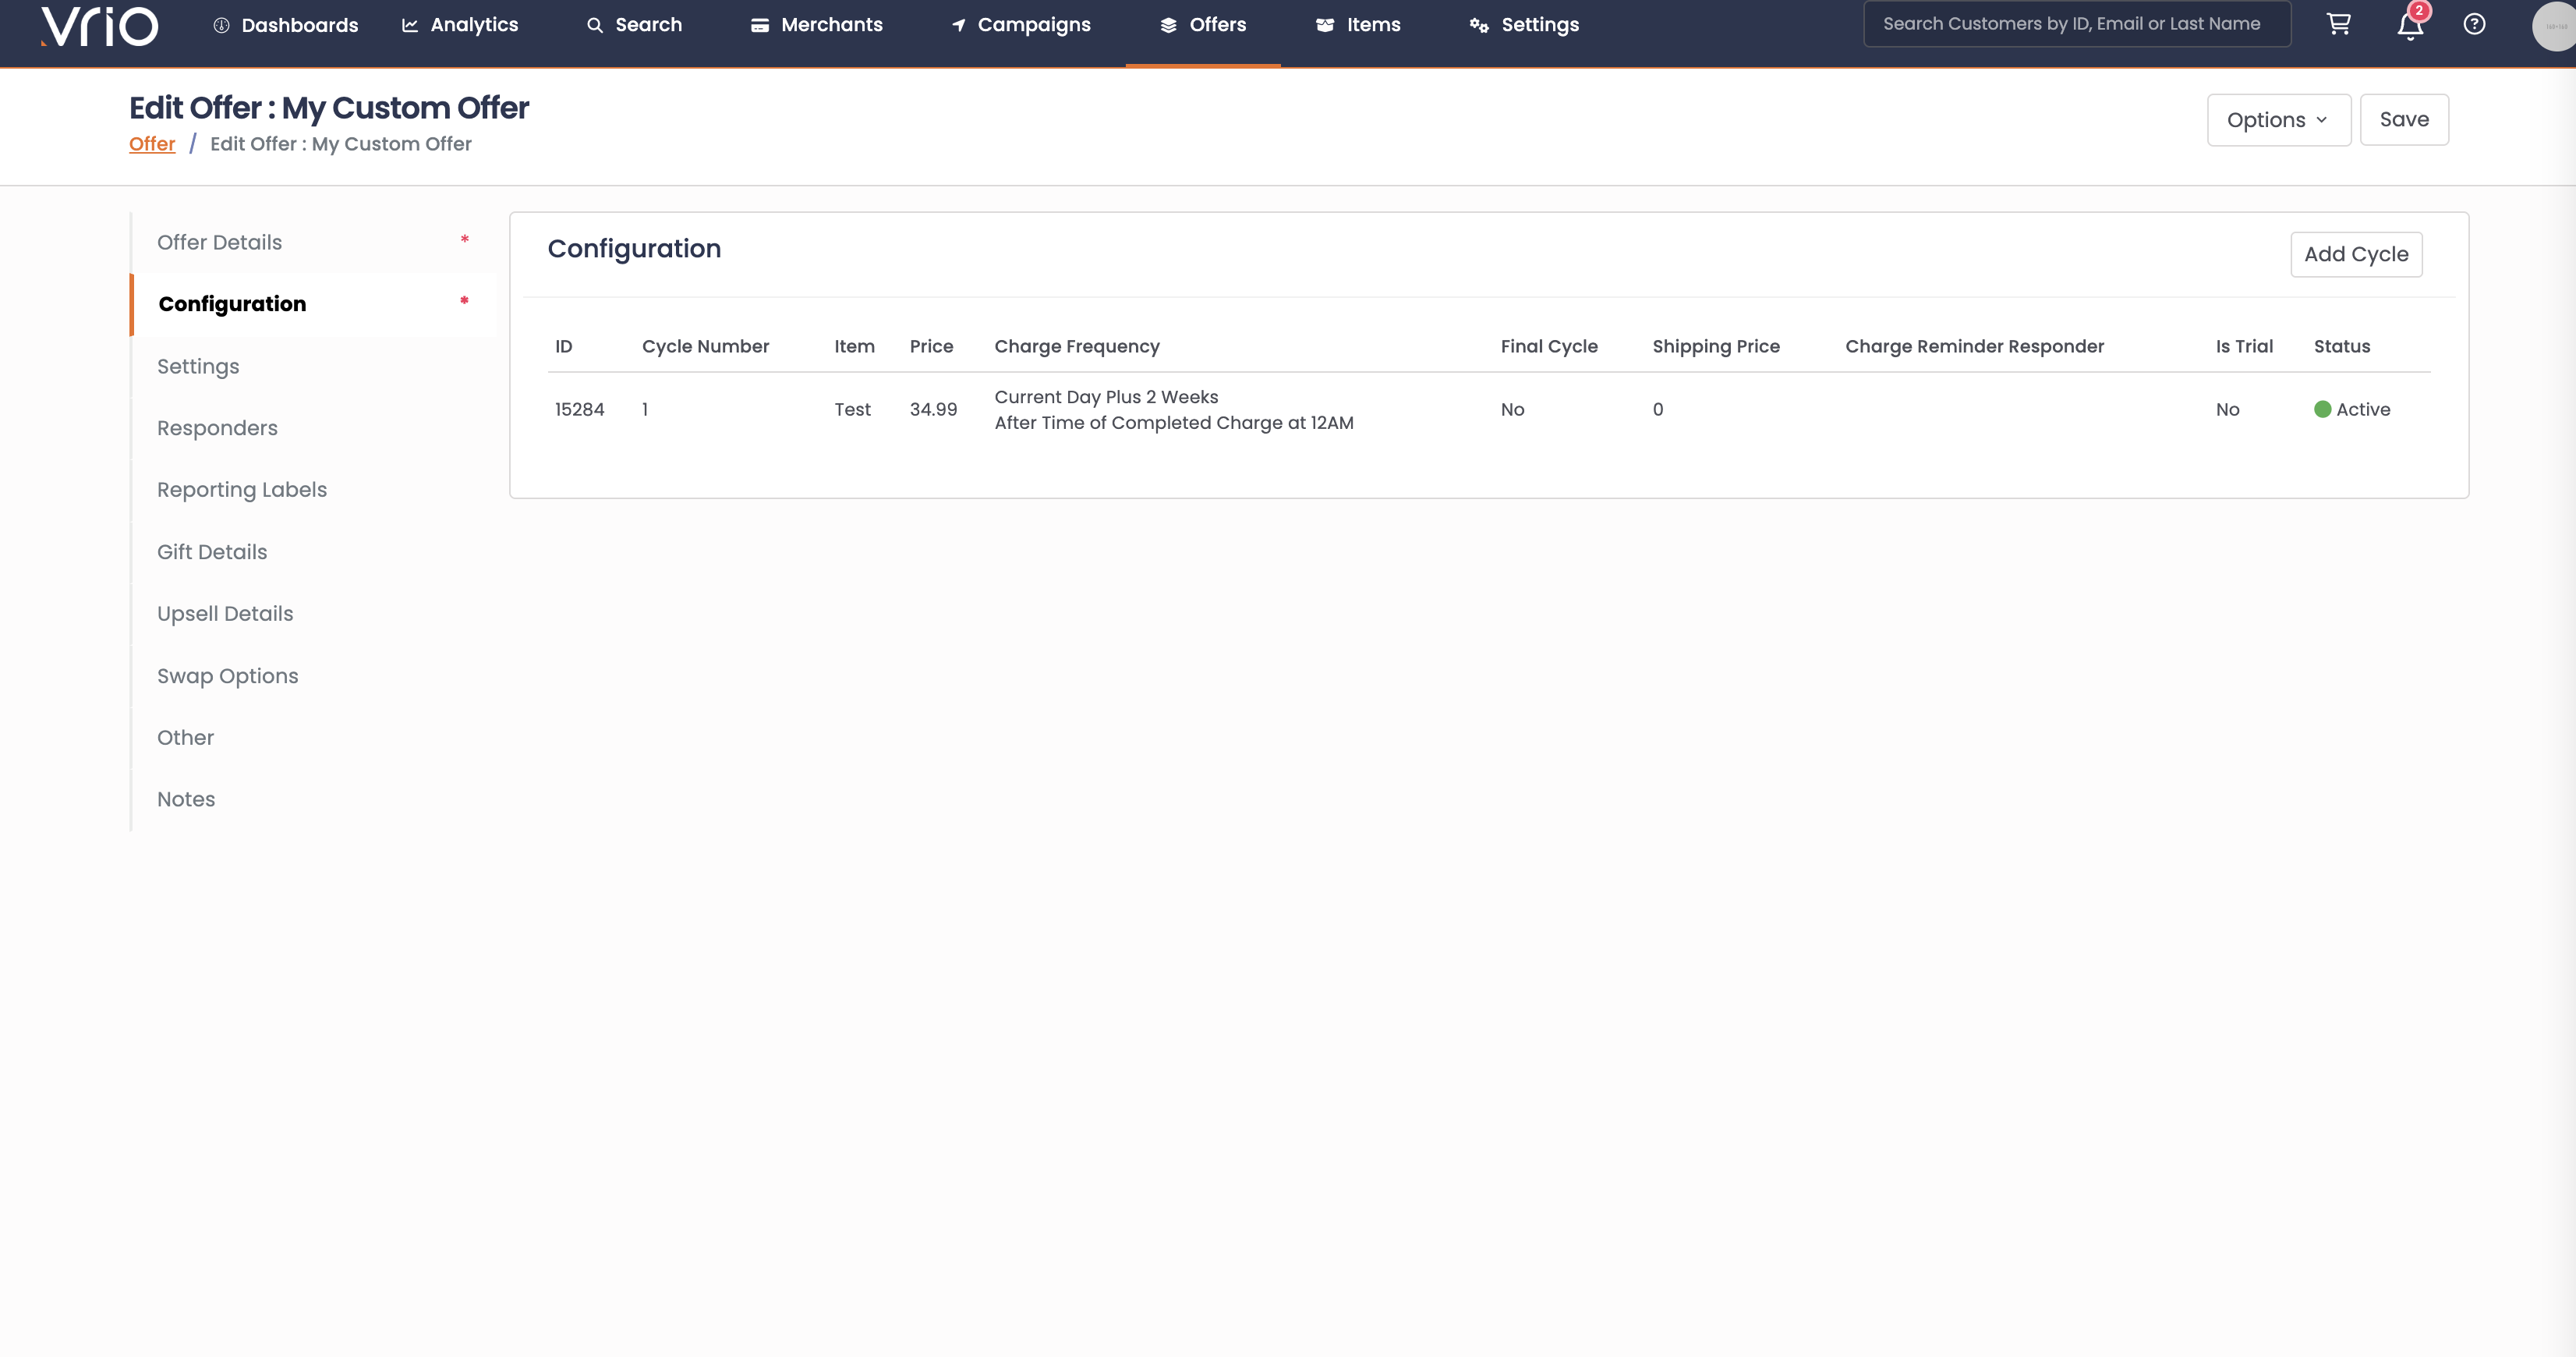Select the Configuration sidebar tab
This screenshot has height=1357, width=2576.
(313, 304)
